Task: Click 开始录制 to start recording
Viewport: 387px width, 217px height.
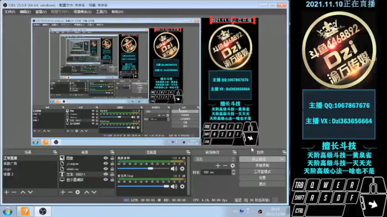Action: [x=262, y=165]
